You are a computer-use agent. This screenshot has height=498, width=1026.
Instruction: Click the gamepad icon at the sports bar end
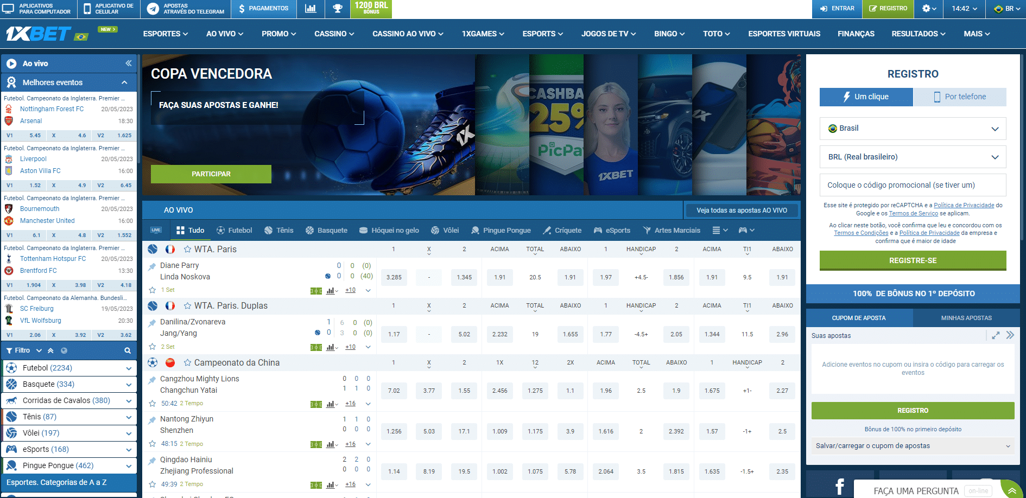[x=746, y=230]
